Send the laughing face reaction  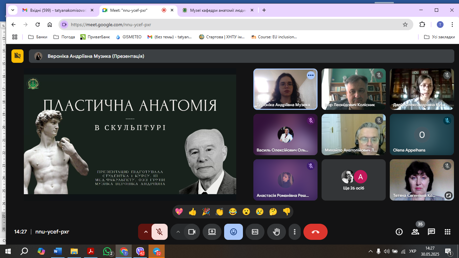[233, 212]
